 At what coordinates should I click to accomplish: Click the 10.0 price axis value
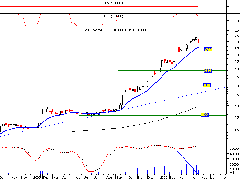236,31
